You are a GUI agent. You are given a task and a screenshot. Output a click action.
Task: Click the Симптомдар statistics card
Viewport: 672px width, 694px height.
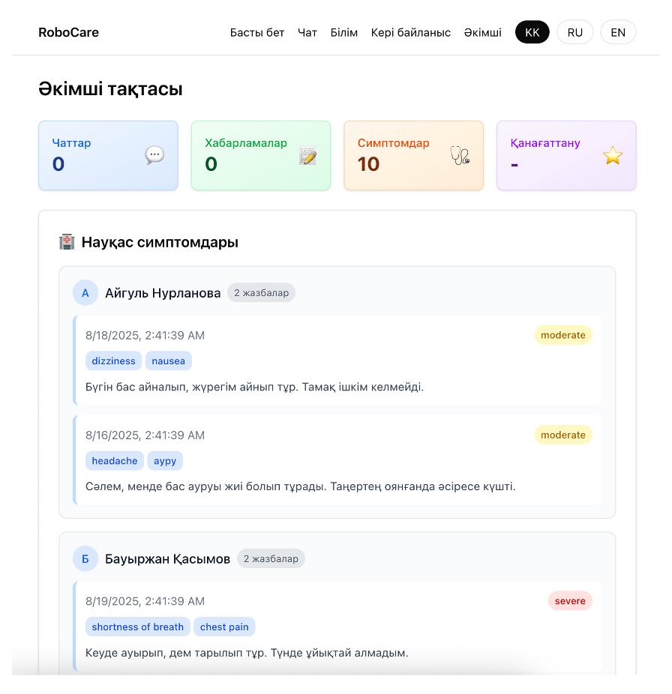click(414, 155)
